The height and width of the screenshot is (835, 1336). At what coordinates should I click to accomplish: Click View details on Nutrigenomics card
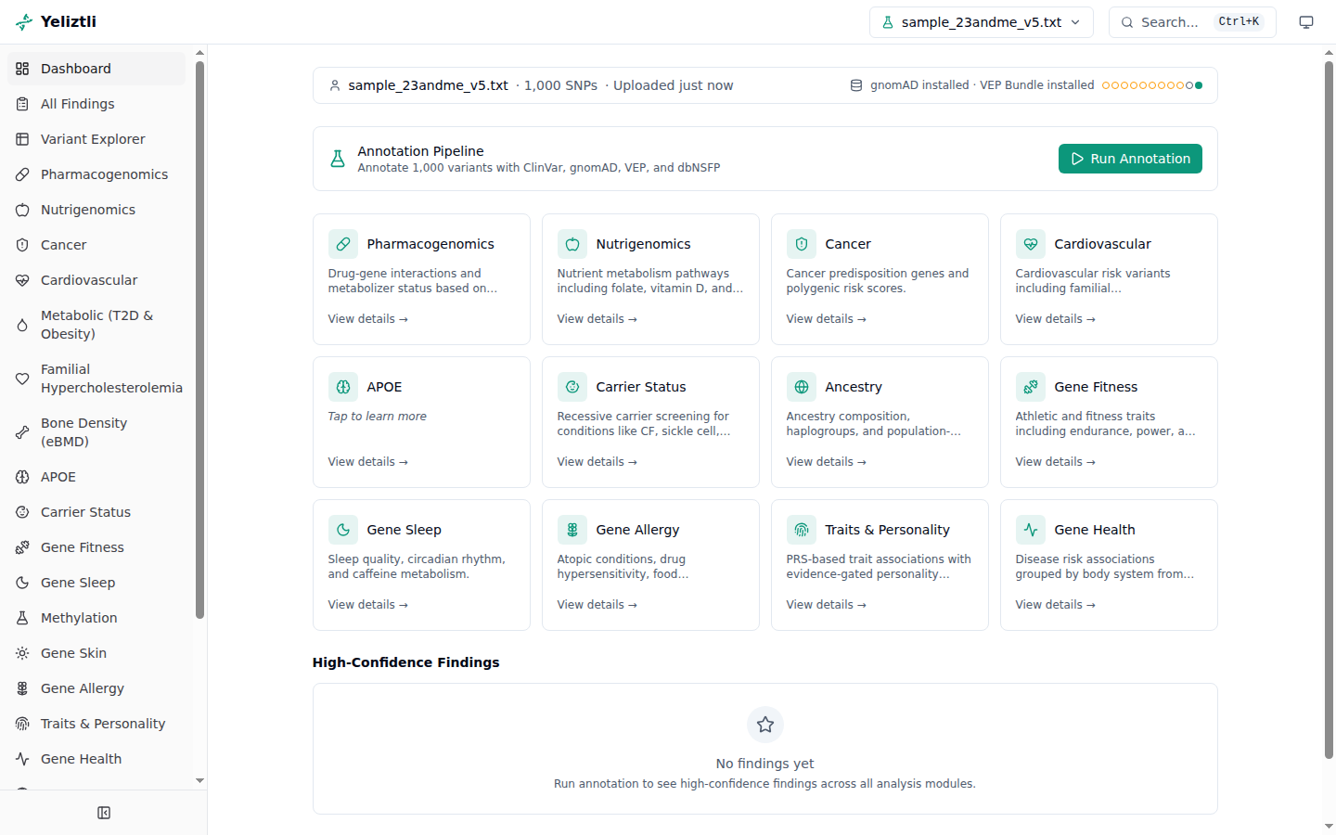point(597,319)
